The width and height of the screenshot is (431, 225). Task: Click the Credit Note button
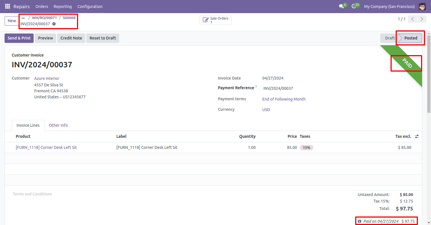tap(71, 38)
